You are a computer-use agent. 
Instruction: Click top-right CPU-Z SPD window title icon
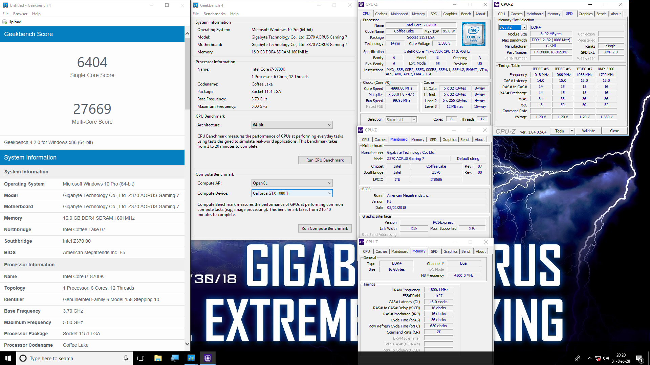click(x=497, y=4)
